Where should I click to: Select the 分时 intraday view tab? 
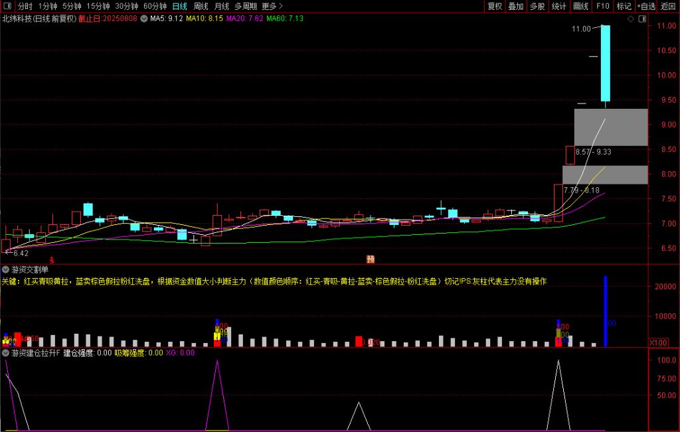pos(25,6)
